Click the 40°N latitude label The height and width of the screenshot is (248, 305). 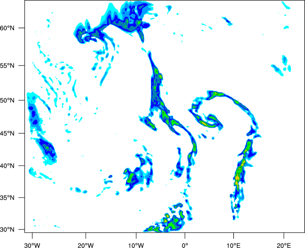point(7,166)
